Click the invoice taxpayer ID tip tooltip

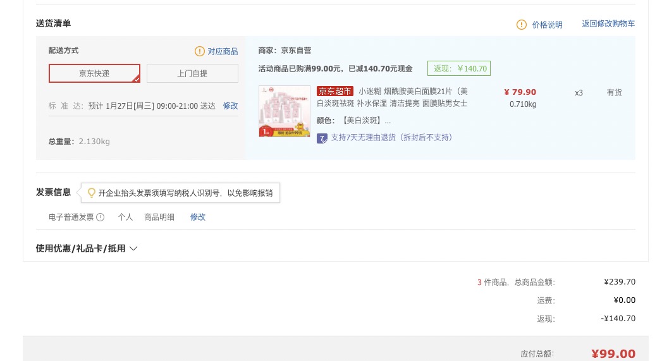181,193
